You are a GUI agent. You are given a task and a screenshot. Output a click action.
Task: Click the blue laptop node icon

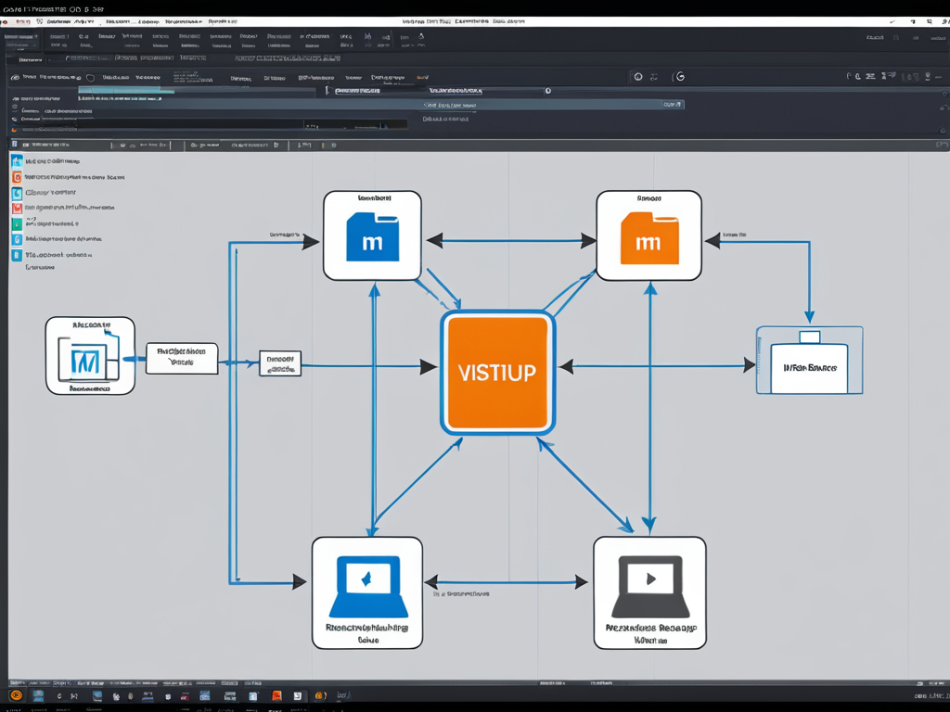click(368, 588)
